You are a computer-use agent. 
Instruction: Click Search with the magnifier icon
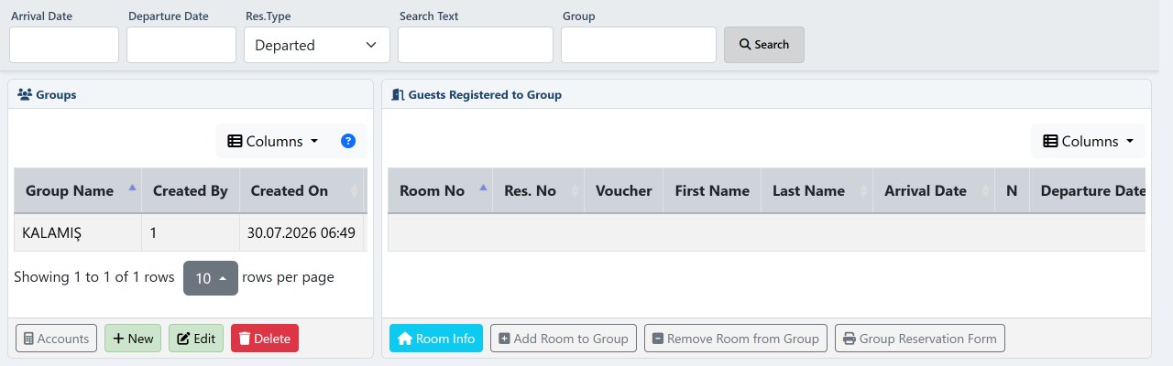[x=764, y=45]
